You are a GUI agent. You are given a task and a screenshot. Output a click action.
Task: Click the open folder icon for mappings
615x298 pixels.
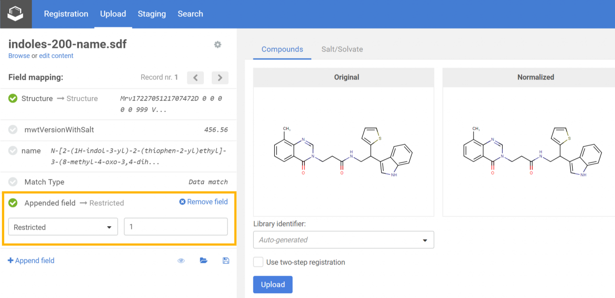(203, 261)
